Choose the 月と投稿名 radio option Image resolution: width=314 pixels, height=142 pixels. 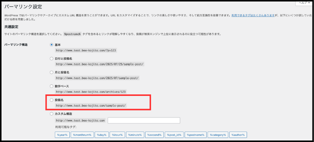tap(52, 72)
